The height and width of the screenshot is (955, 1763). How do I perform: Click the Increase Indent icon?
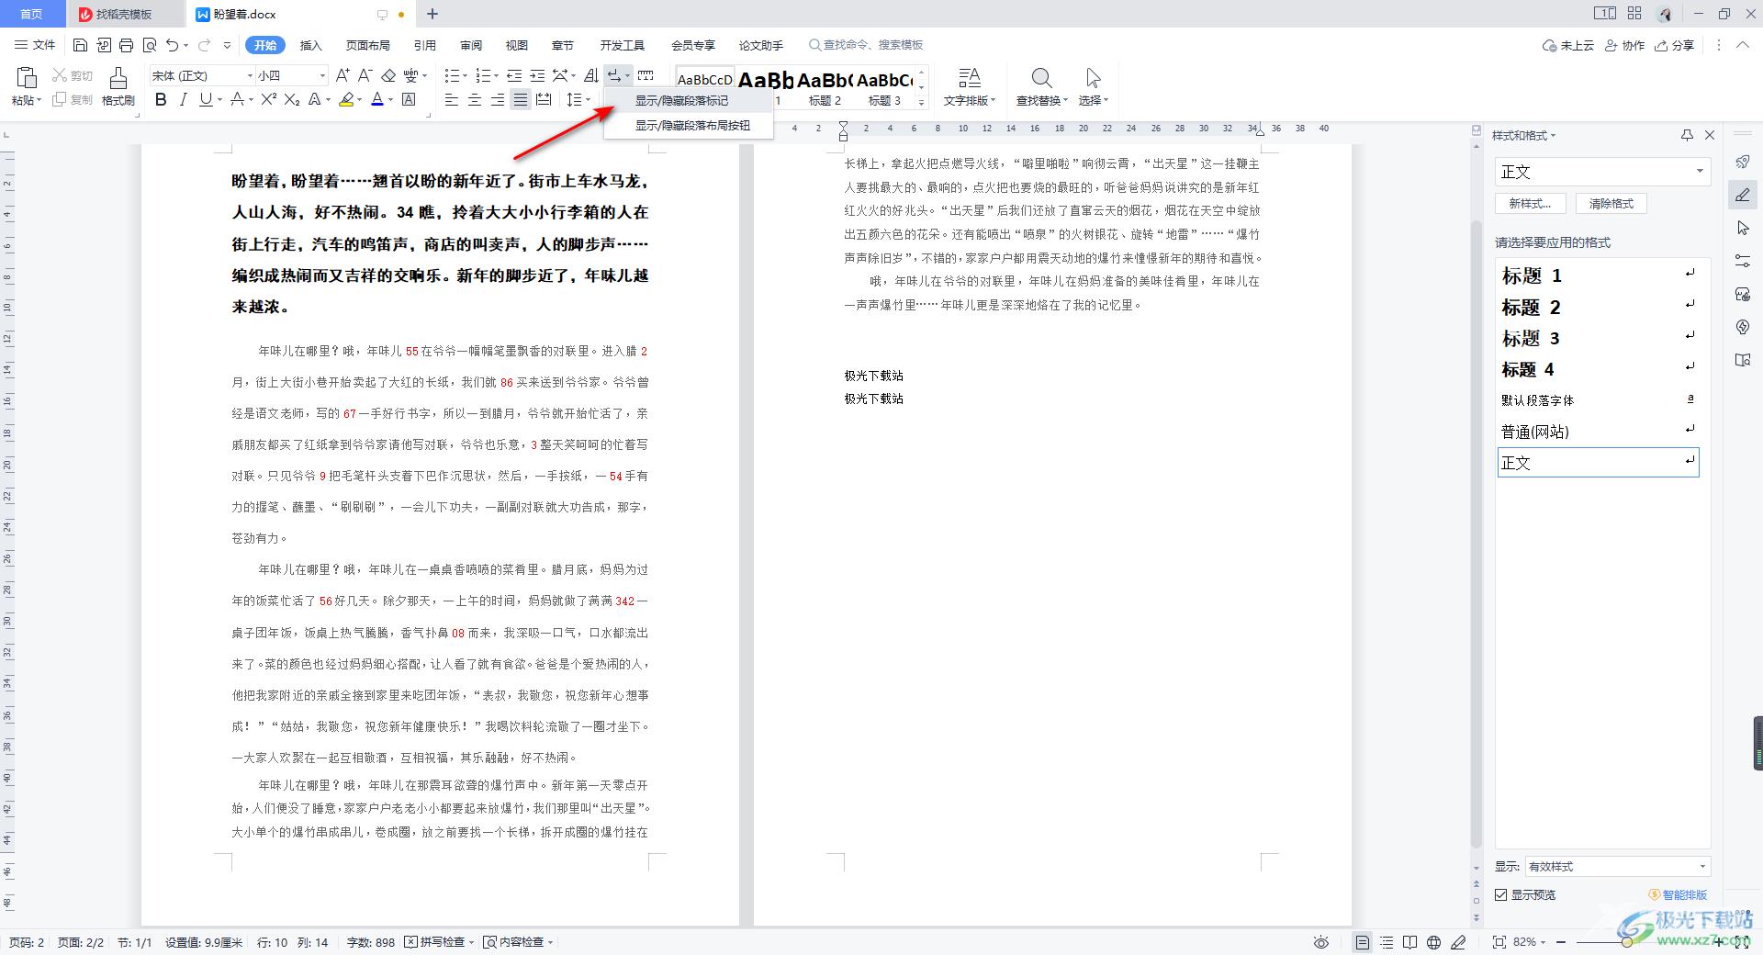pyautogui.click(x=537, y=75)
